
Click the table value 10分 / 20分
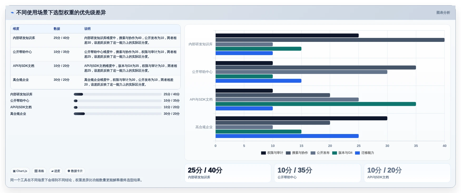point(61,66)
